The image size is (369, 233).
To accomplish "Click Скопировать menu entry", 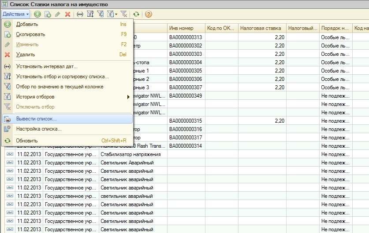I will coord(30,34).
